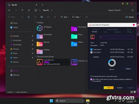The height and width of the screenshot is (104, 139).
Task: Open the Previous Versions tab
Action: tap(113, 29)
